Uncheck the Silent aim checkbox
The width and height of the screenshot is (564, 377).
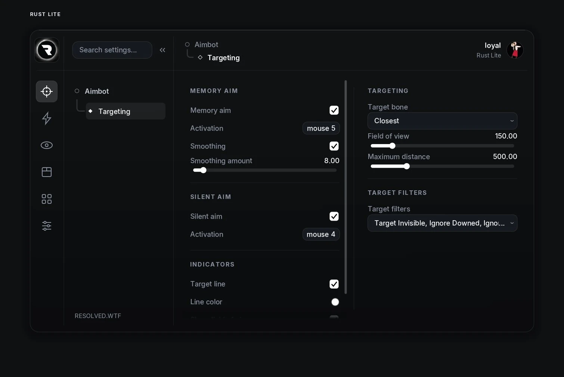click(x=334, y=216)
